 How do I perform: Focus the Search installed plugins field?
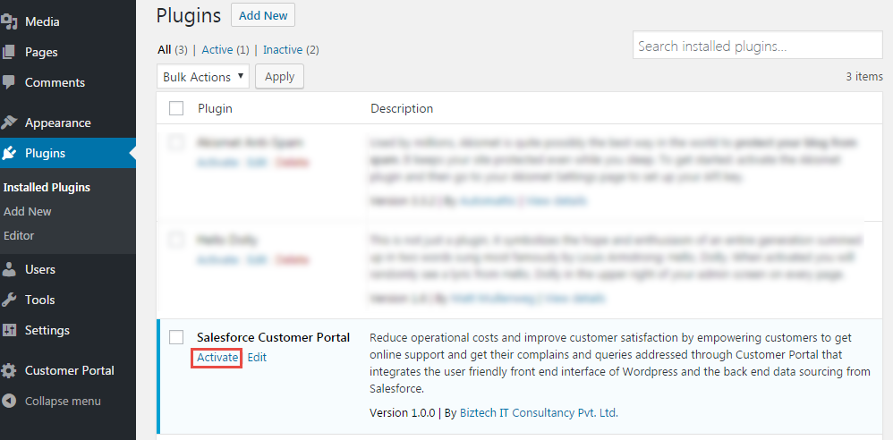757,46
